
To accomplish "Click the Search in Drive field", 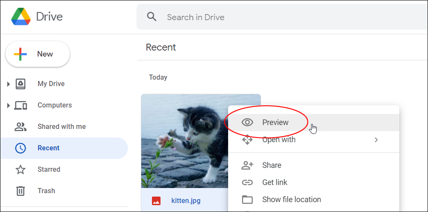I will point(282,17).
